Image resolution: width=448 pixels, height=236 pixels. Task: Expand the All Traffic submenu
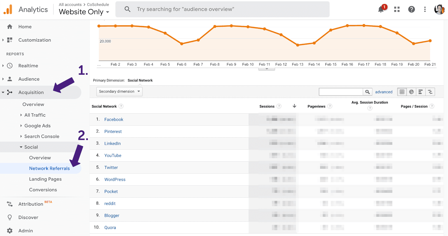click(21, 115)
